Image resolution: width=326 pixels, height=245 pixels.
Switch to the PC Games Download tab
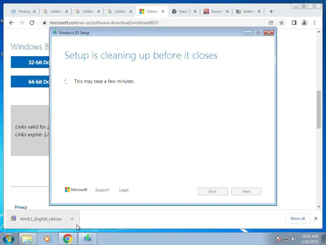pos(216,11)
